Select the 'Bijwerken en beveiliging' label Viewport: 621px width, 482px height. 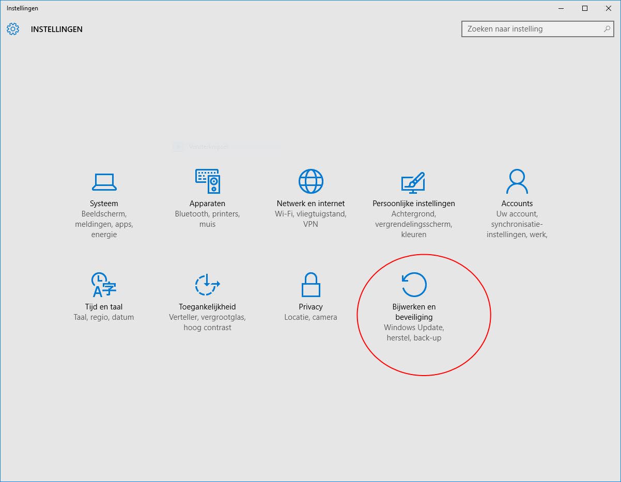(414, 312)
